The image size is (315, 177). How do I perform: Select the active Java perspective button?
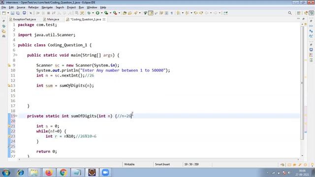click(x=312, y=13)
